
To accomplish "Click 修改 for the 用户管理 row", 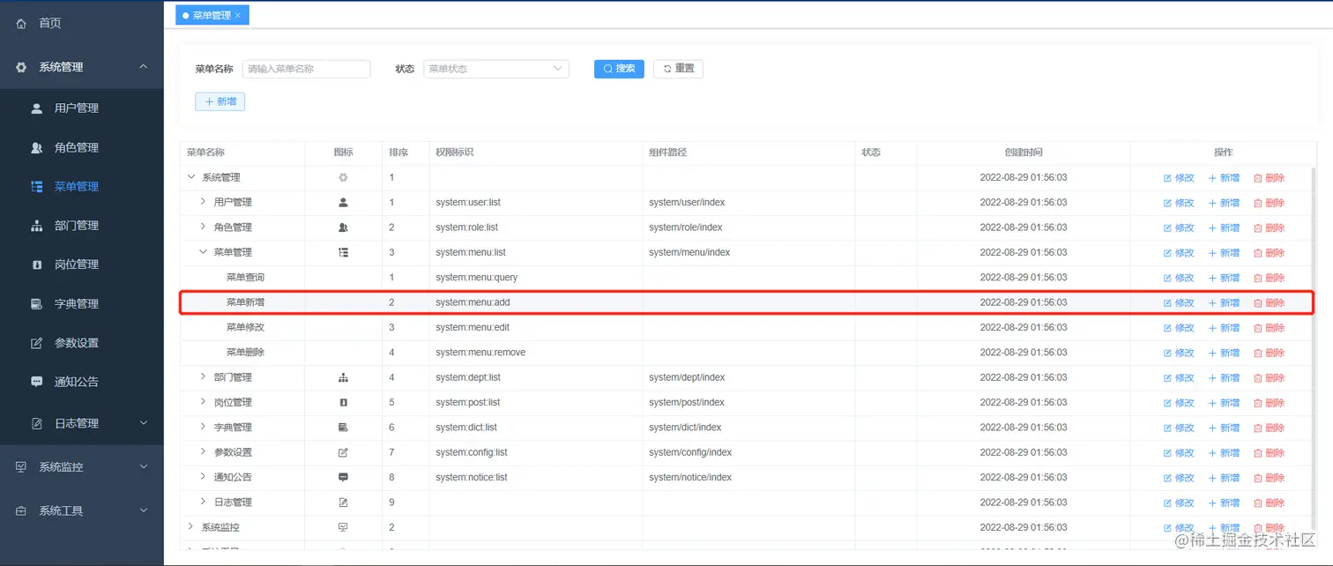I will click(1179, 203).
